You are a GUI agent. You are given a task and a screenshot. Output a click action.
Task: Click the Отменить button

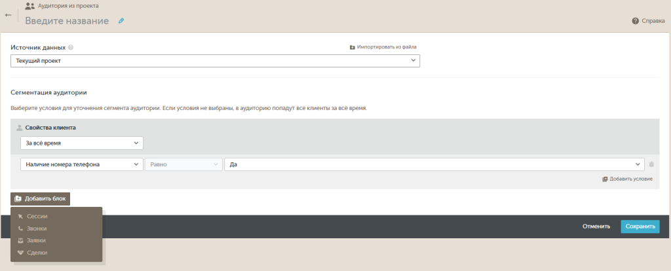point(596,226)
